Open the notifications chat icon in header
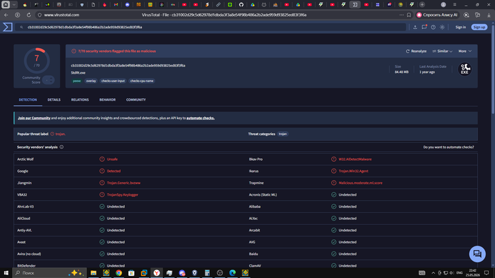The height and width of the screenshot is (278, 495). (424, 27)
